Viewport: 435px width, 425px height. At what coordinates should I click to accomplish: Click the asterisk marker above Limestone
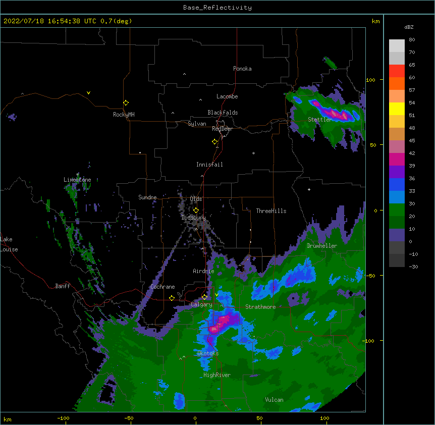(77, 175)
